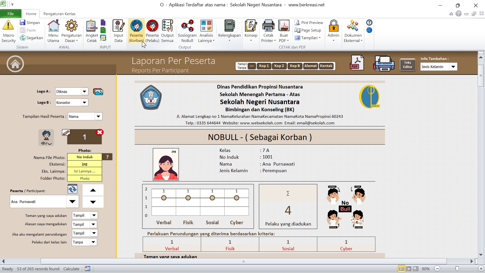The height and width of the screenshot is (273, 485).
Task: Open the File menu
Action: click(11, 14)
